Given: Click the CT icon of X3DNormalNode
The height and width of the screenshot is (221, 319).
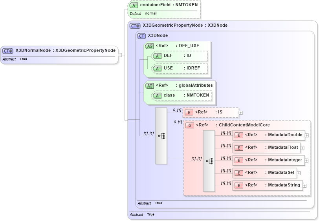Looking at the screenshot, I should tap(8, 51).
